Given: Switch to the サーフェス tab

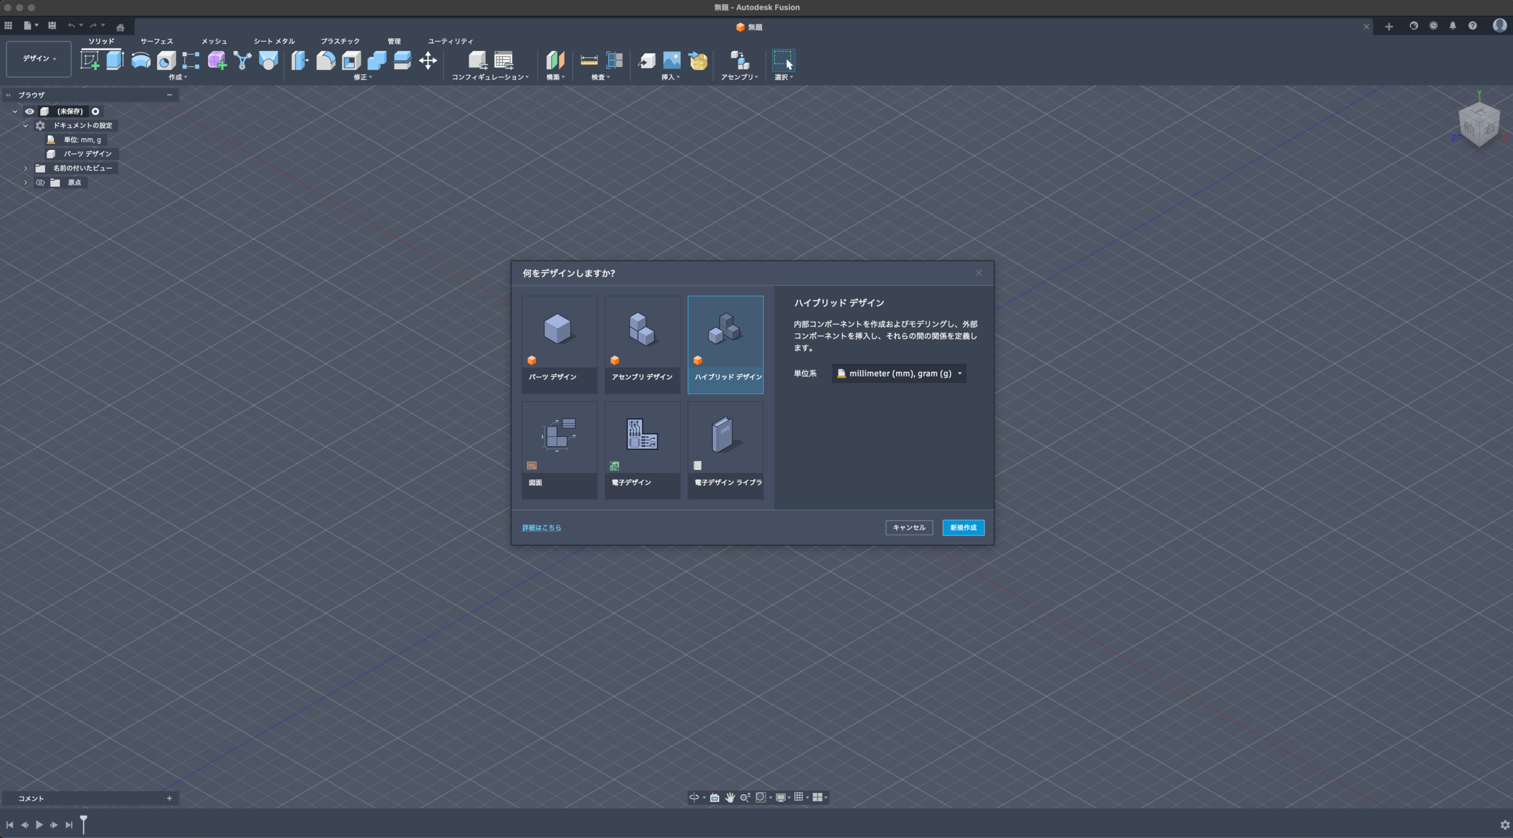Looking at the screenshot, I should [157, 41].
